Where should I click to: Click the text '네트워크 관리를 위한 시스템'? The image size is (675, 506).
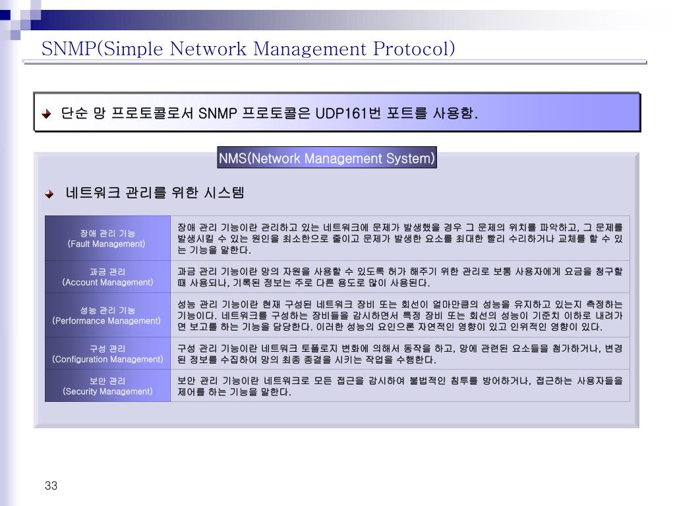pyautogui.click(x=154, y=192)
